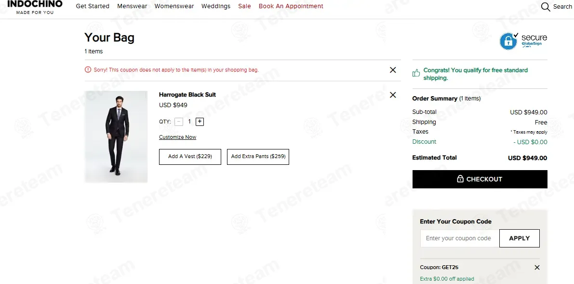Image resolution: width=574 pixels, height=284 pixels.
Task: Open the Weddings menu
Action: (x=216, y=6)
